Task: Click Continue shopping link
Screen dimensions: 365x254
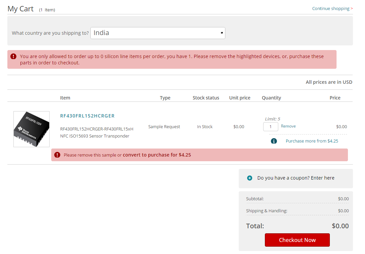Action: pyautogui.click(x=333, y=9)
